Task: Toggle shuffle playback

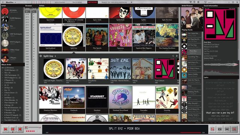Action: pos(227,129)
